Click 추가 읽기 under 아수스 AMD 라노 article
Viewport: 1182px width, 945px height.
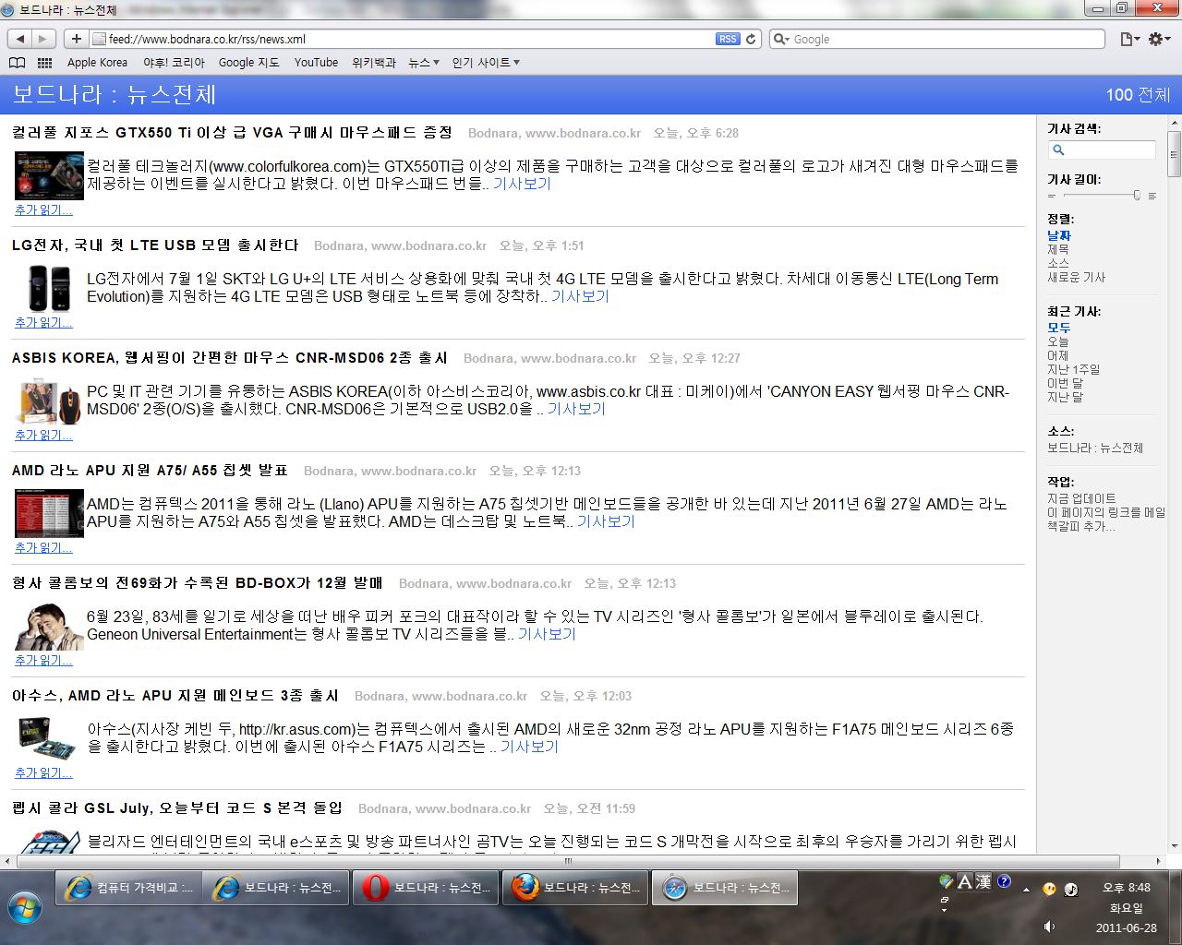click(x=43, y=773)
